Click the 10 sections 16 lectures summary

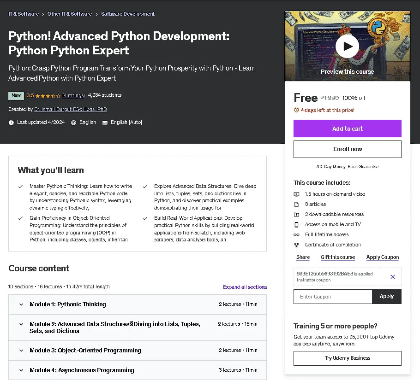tap(59, 287)
